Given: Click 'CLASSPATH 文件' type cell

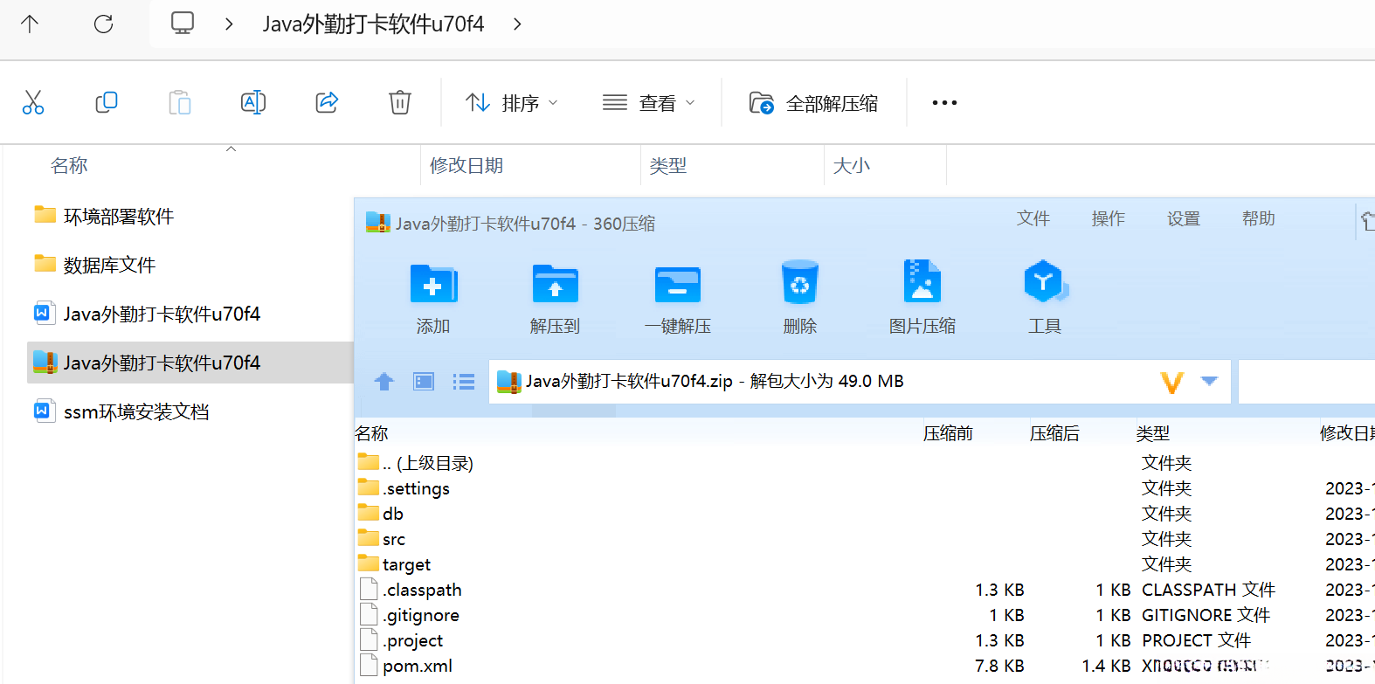Looking at the screenshot, I should tap(1209, 590).
